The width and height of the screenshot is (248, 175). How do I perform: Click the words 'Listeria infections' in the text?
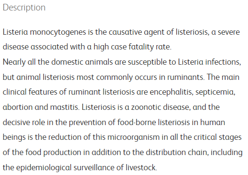[209, 62]
